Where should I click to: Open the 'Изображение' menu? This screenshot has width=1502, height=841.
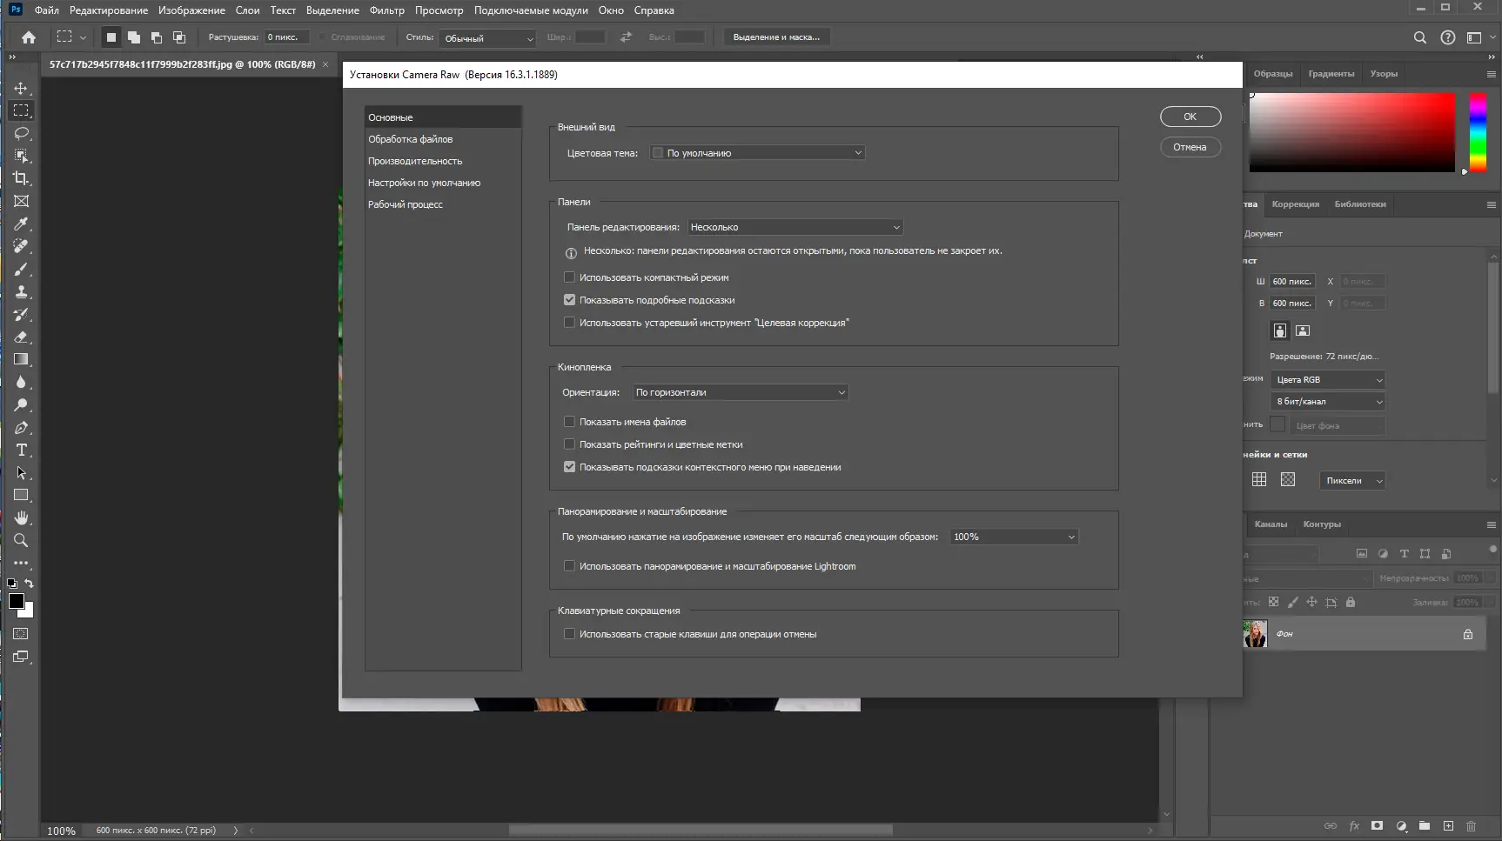click(191, 10)
